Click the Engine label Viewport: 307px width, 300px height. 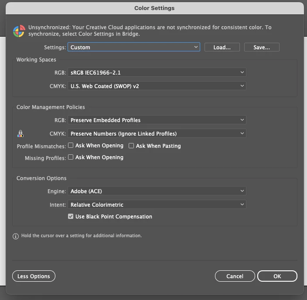tap(57, 191)
